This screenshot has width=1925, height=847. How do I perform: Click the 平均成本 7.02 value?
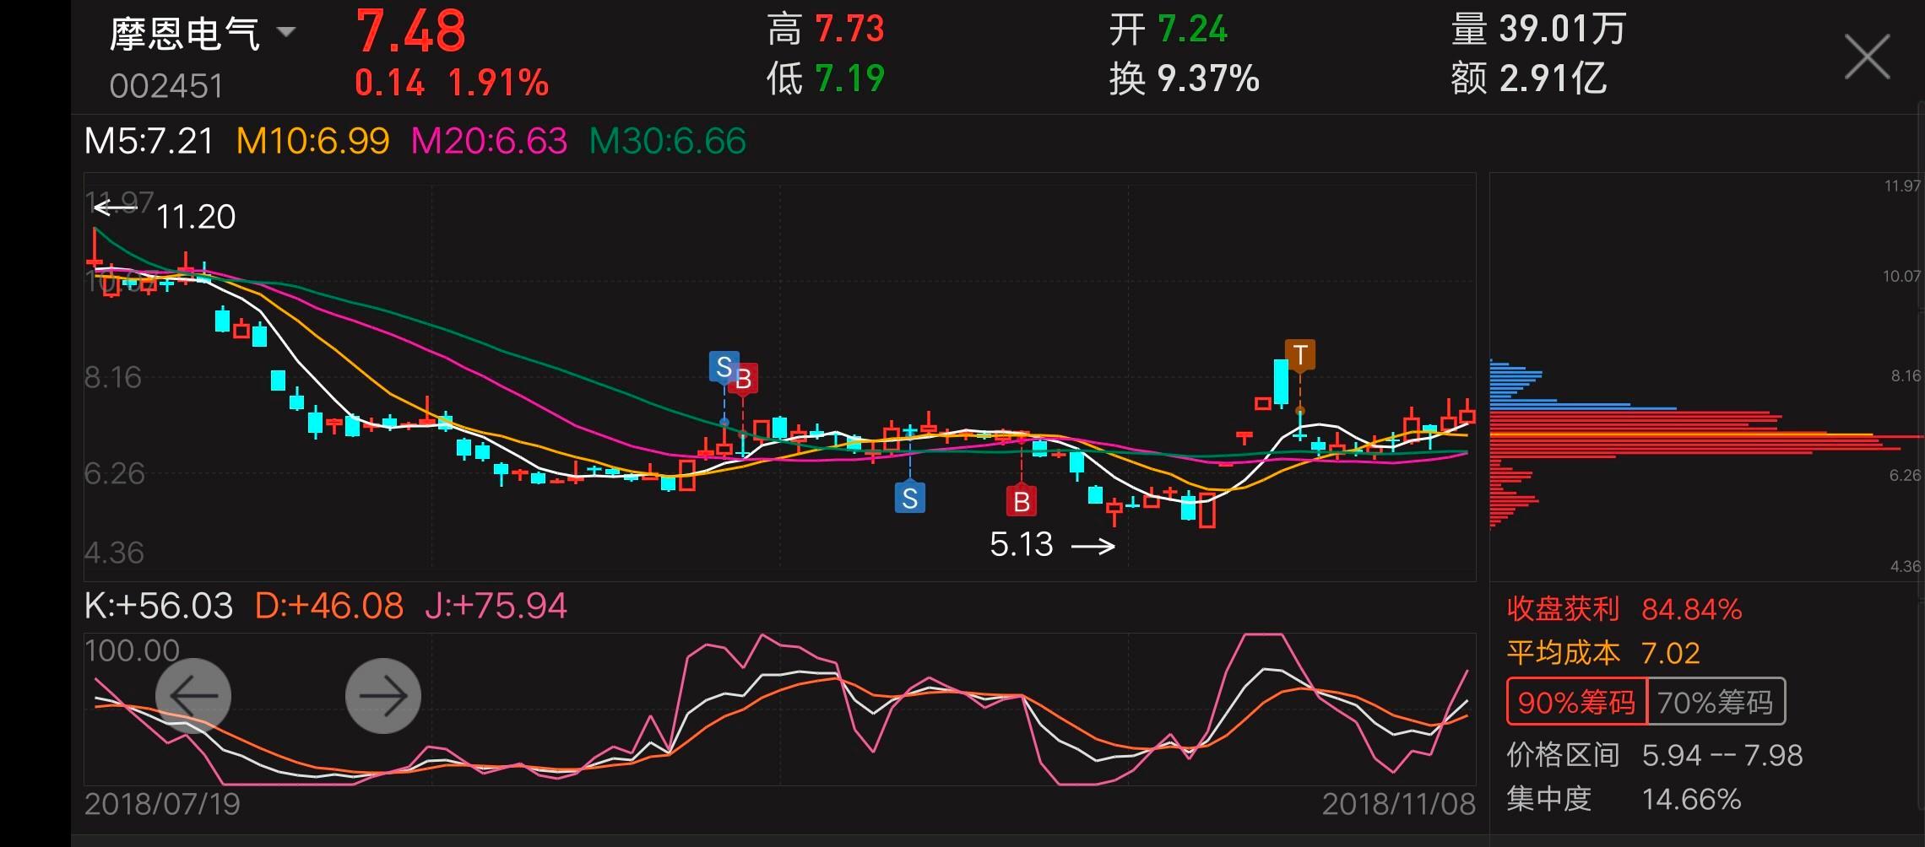pyautogui.click(x=1670, y=653)
